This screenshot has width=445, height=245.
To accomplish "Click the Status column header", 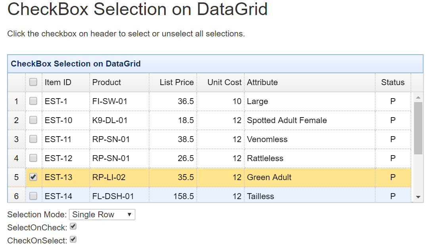I will pos(393,82).
